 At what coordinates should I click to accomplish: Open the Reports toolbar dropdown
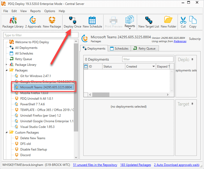(x=130, y=22)
